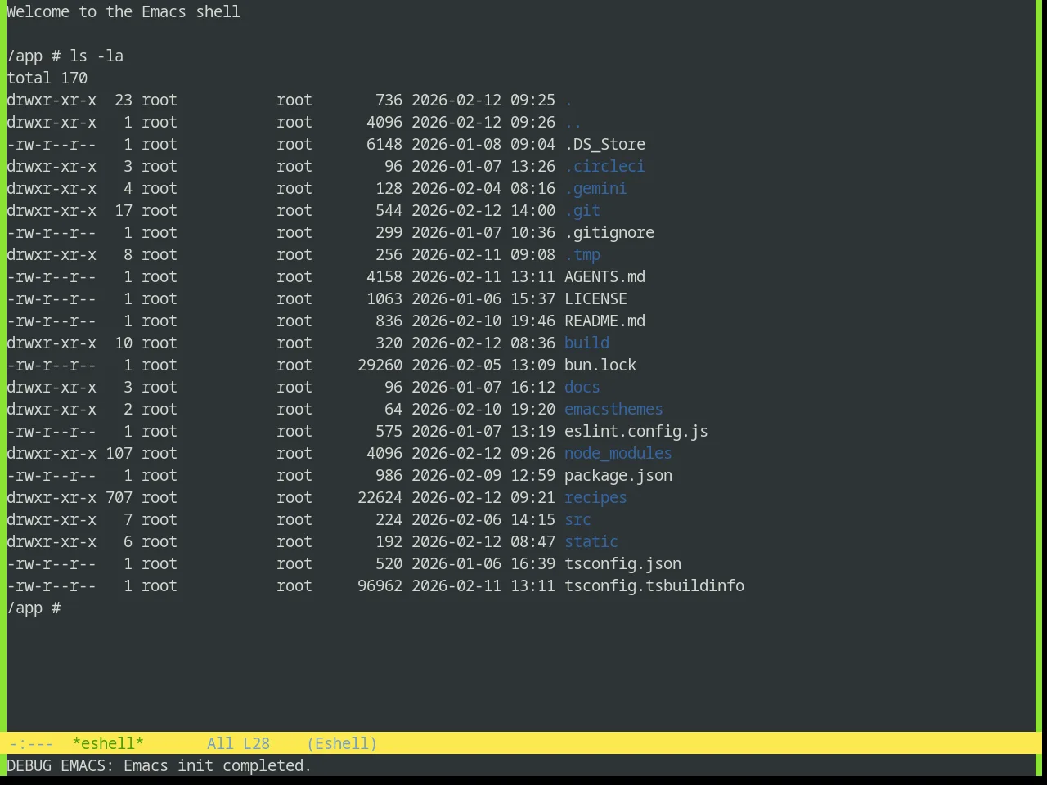This screenshot has height=785, width=1047.
Task: Open the .gemini directory entry
Action: 595,189
